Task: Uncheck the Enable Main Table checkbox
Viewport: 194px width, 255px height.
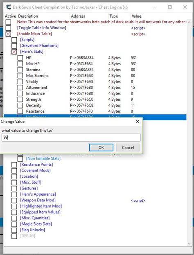Action: click(8, 34)
